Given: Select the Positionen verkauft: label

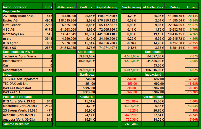Looking at the screenshot, I should coord(17,97).
